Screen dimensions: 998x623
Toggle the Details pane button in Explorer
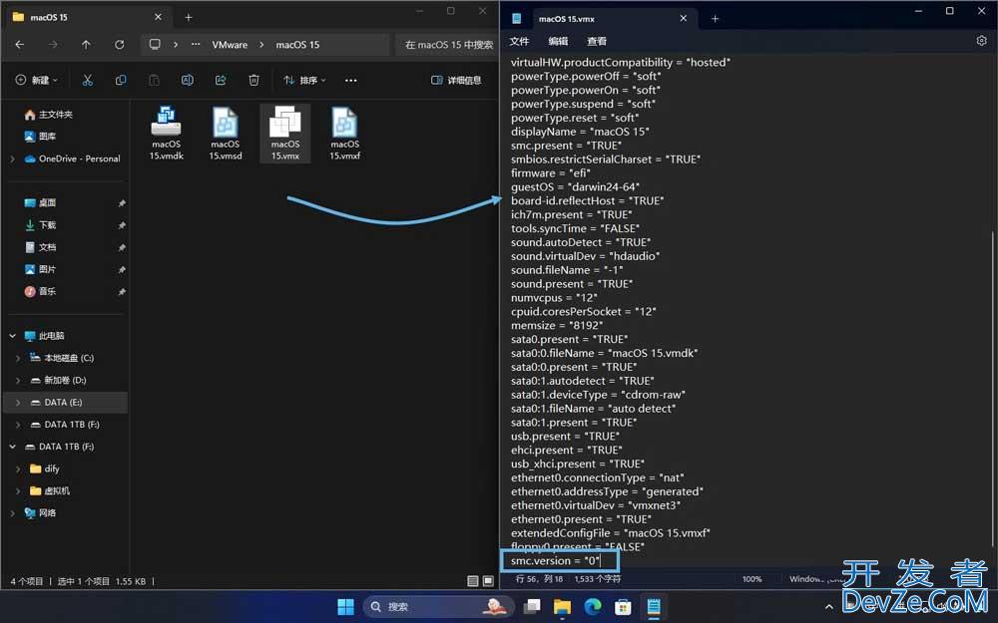[x=456, y=80]
